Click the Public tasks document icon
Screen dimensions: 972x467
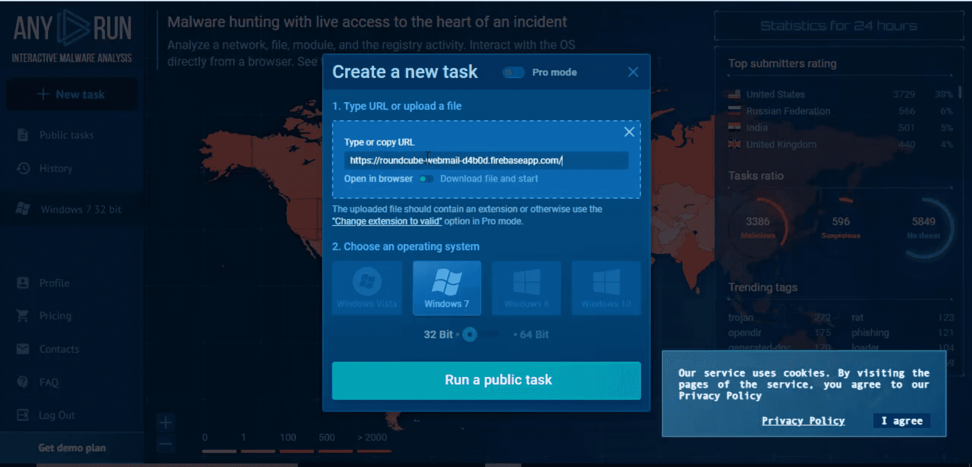tap(23, 135)
